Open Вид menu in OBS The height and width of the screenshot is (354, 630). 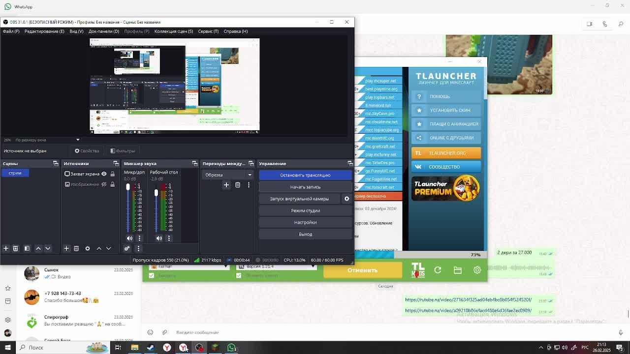pyautogui.click(x=76, y=31)
